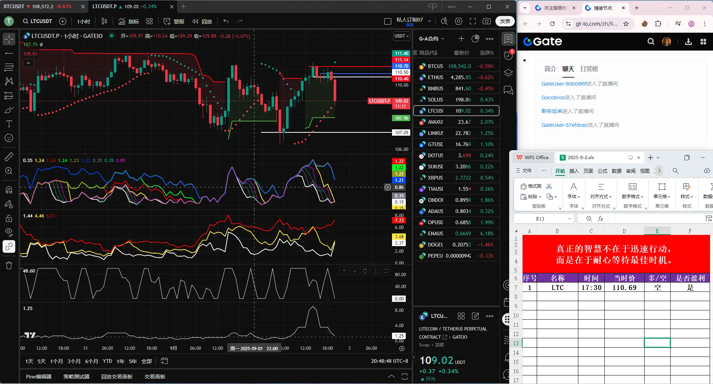
Task: Open the chart patterns tool
Action: 9,81
